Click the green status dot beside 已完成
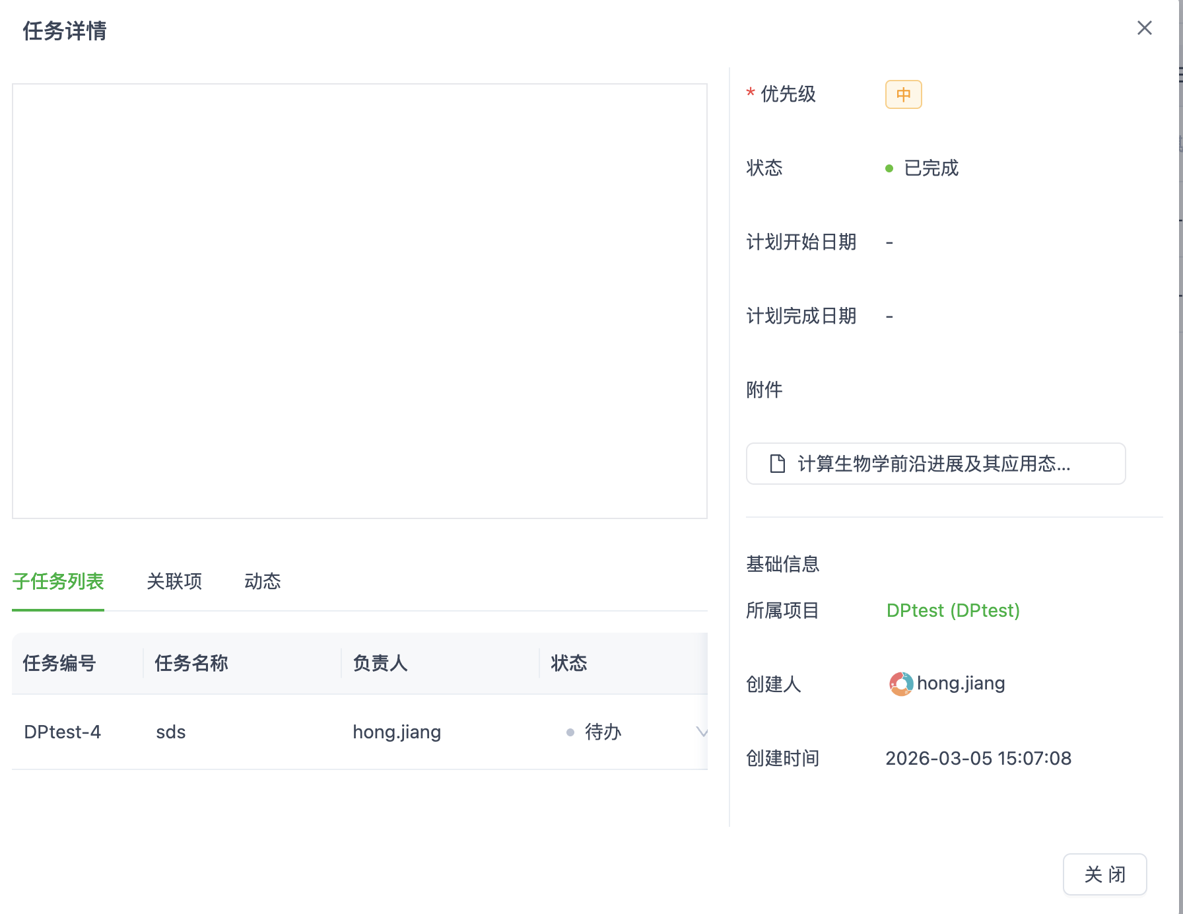 (x=889, y=167)
